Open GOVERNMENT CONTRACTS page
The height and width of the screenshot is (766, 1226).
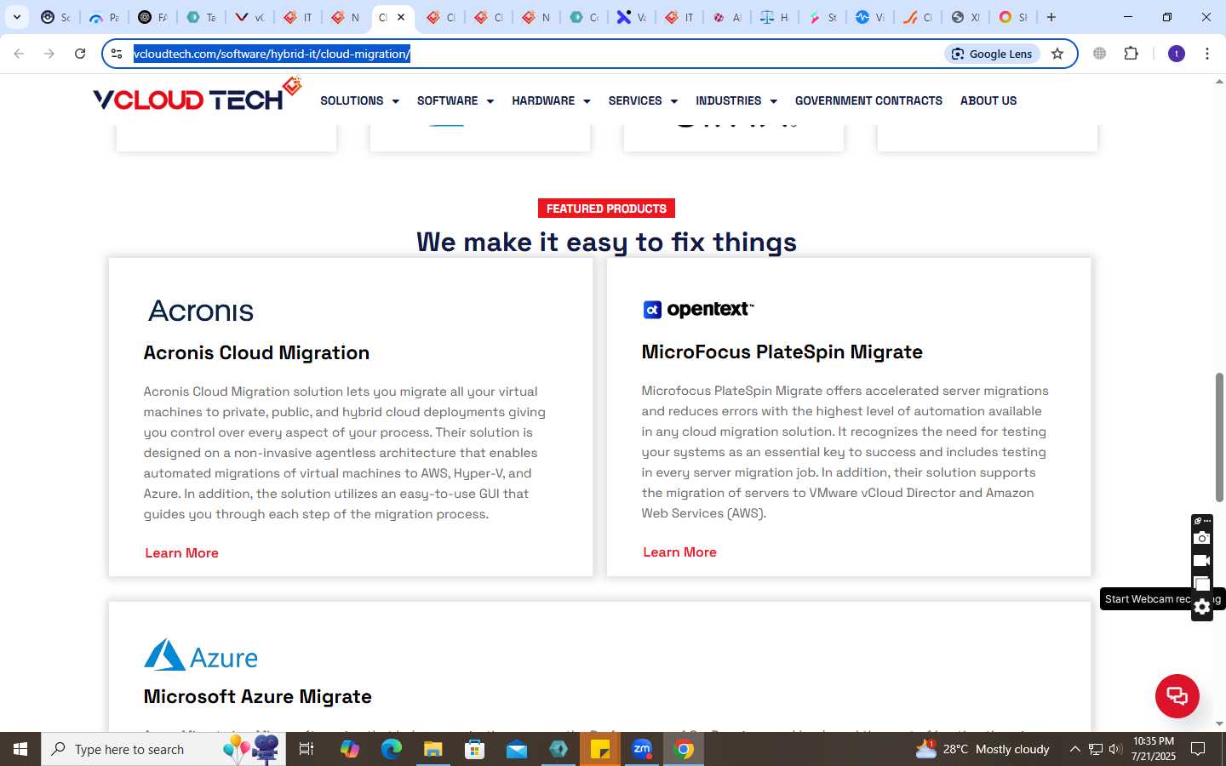coord(868,100)
